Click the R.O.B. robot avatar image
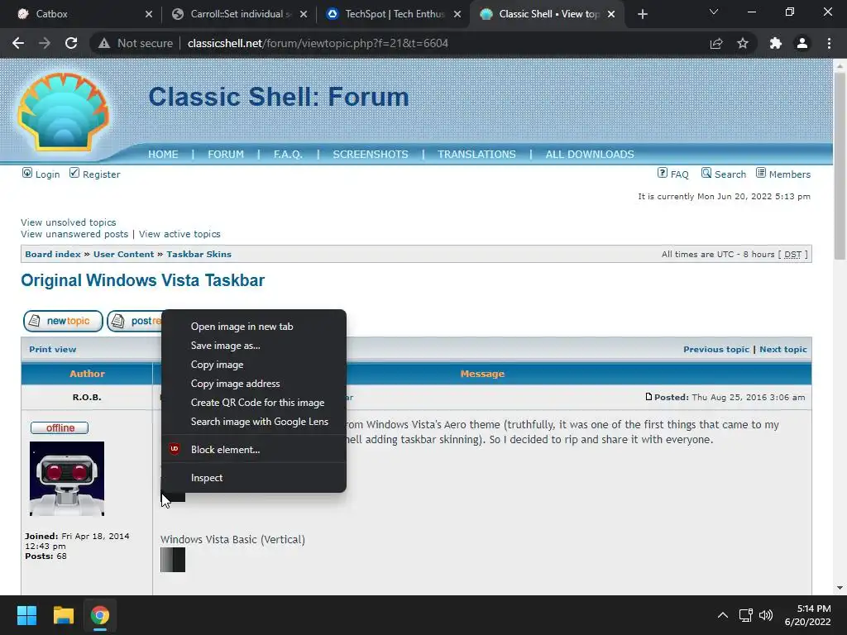Image resolution: width=847 pixels, height=635 pixels. pyautogui.click(x=67, y=479)
